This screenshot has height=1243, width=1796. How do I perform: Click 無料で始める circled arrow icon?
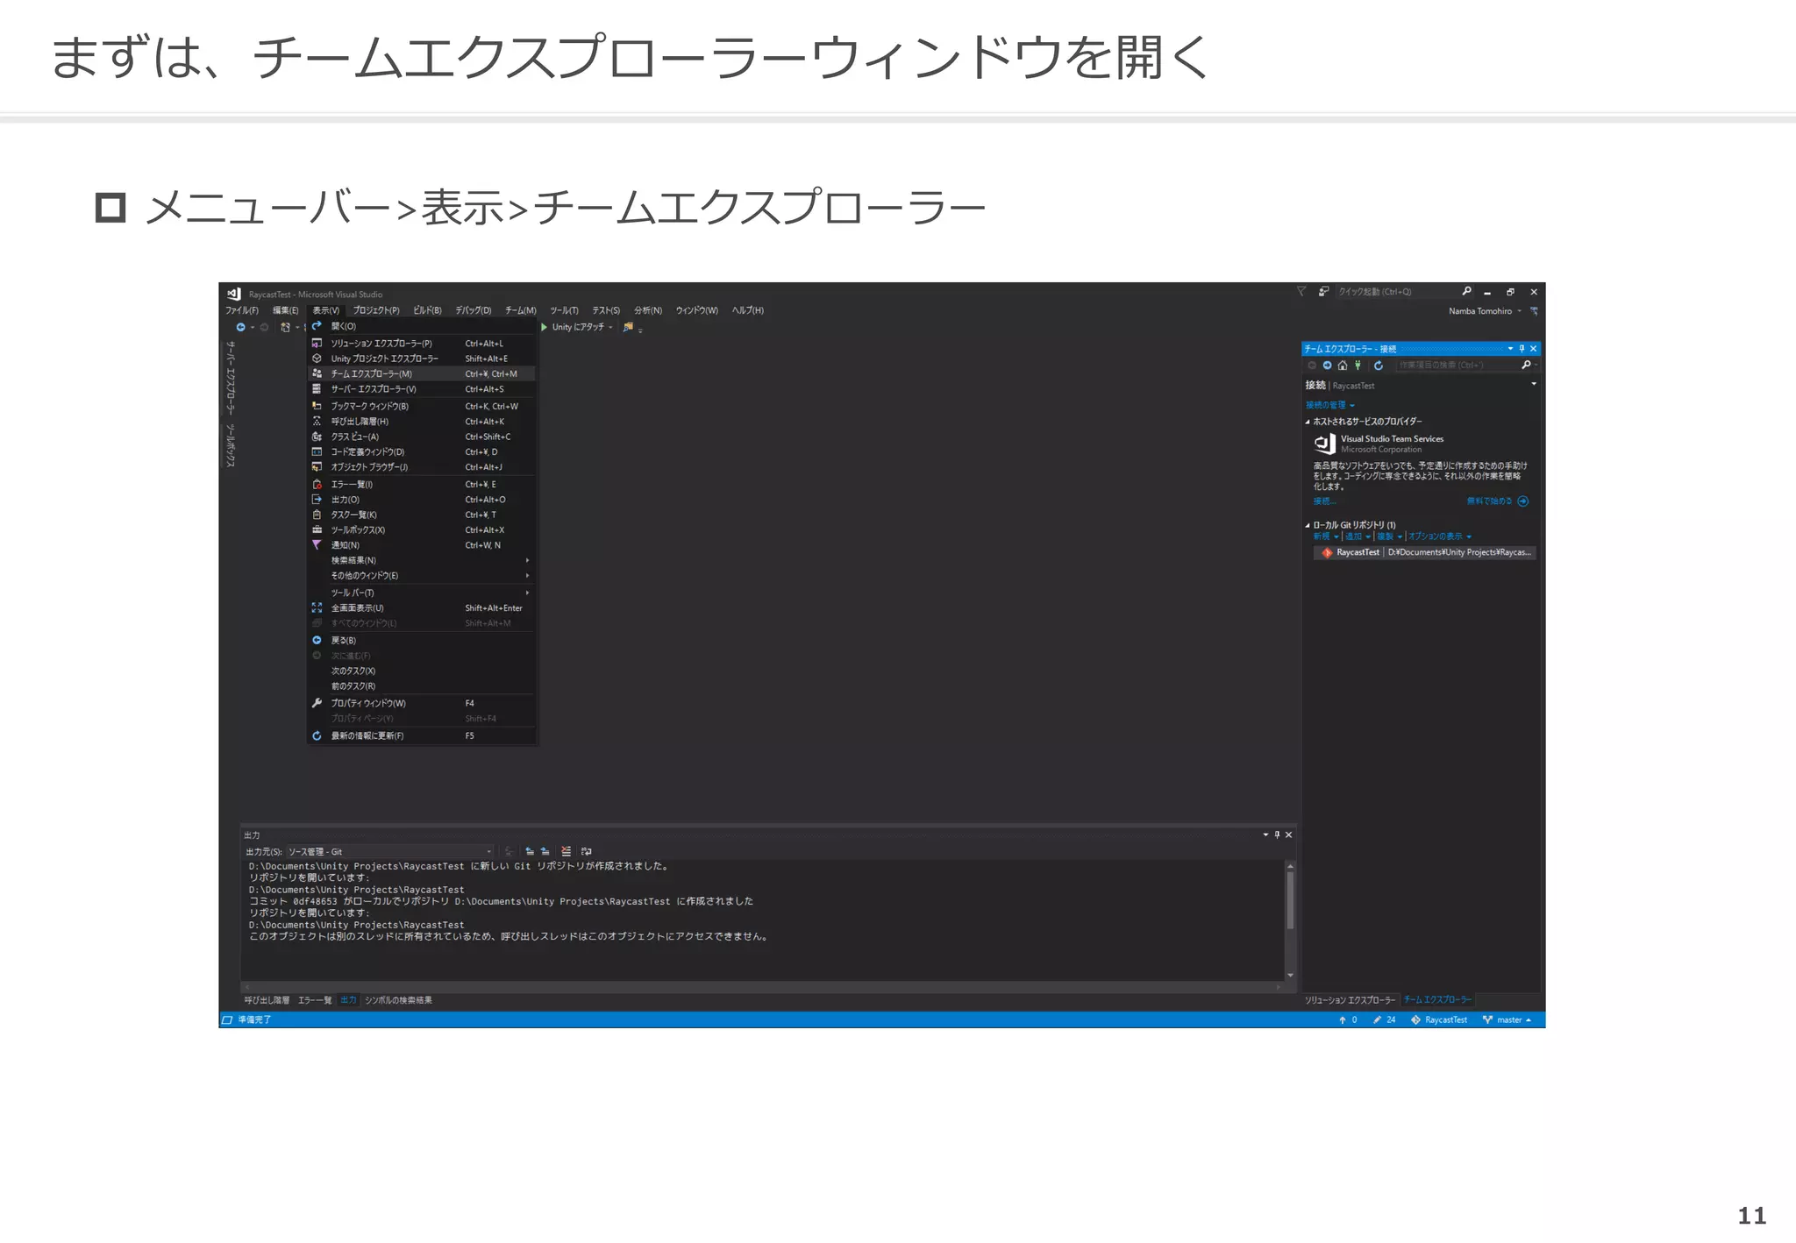[1523, 501]
